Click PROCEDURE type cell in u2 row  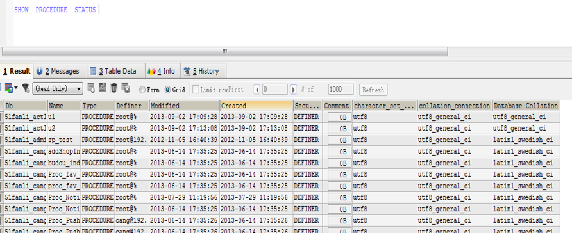97,128
